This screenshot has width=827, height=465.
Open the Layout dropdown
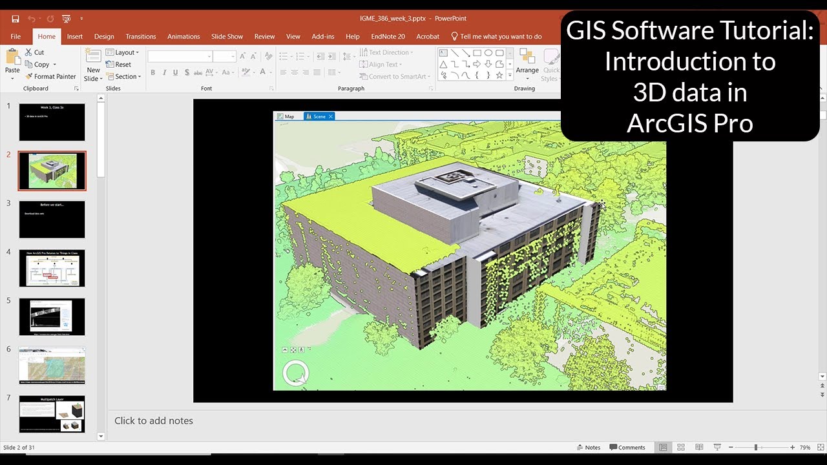click(x=123, y=52)
